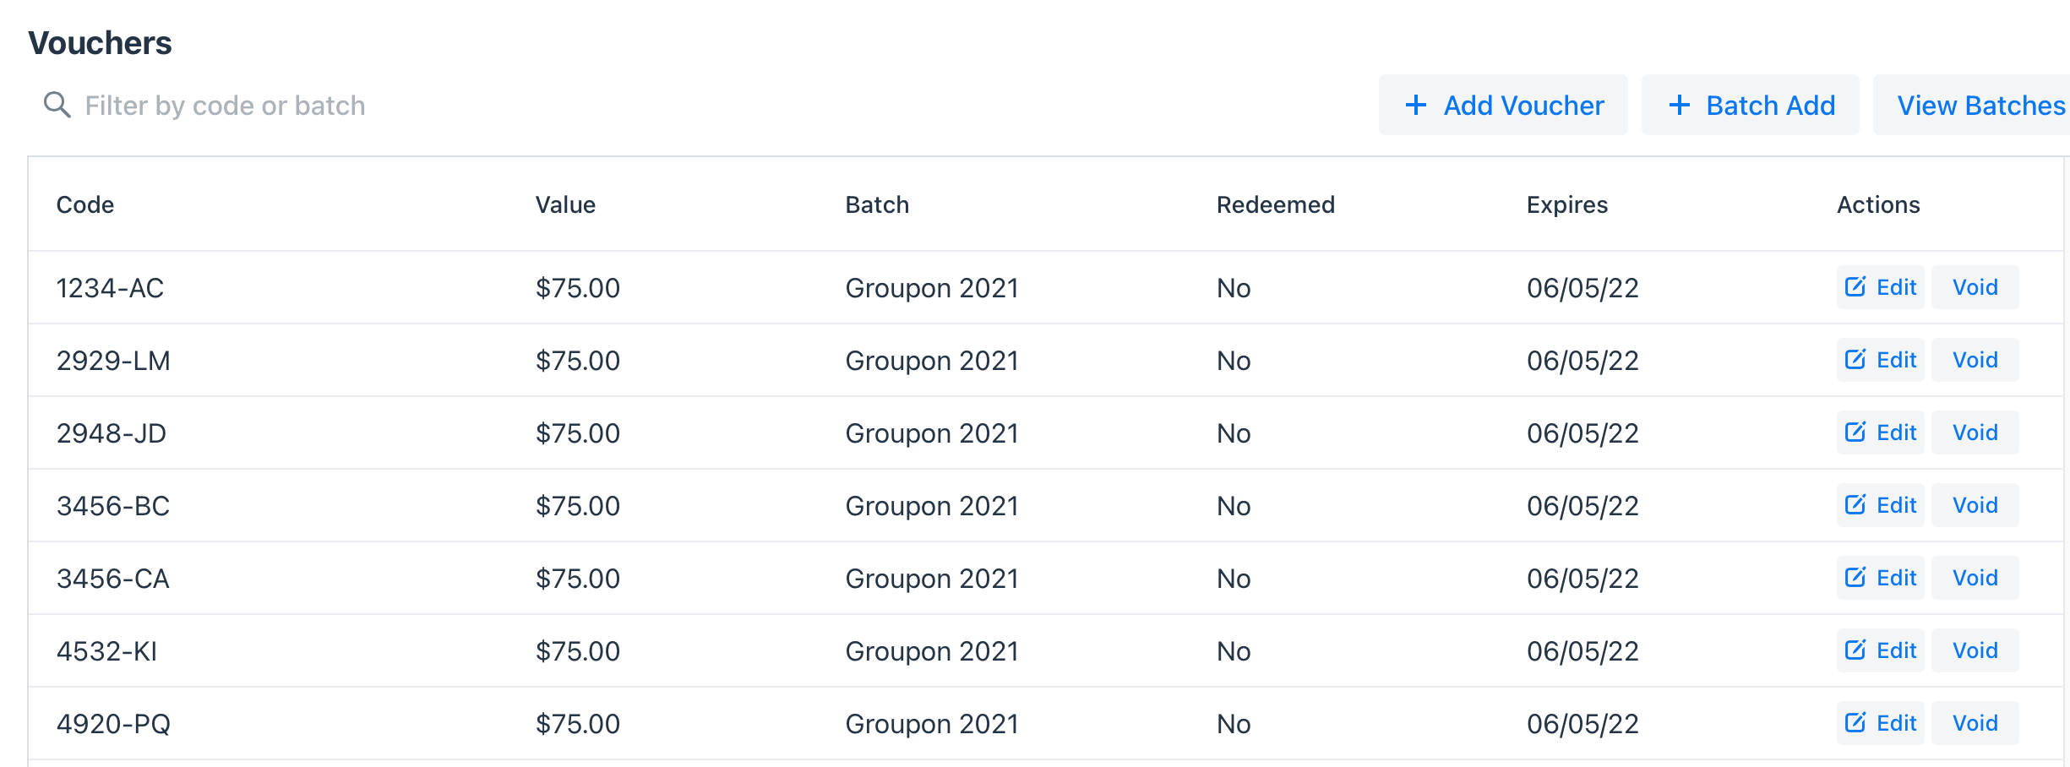2070x767 pixels.
Task: Void voucher 2948-JD
Action: [1975, 432]
